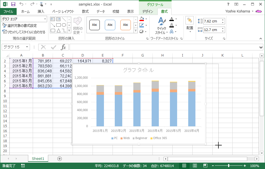Click the Save icon in quick access toolbar
The image size is (265, 169).
coord(13,4)
